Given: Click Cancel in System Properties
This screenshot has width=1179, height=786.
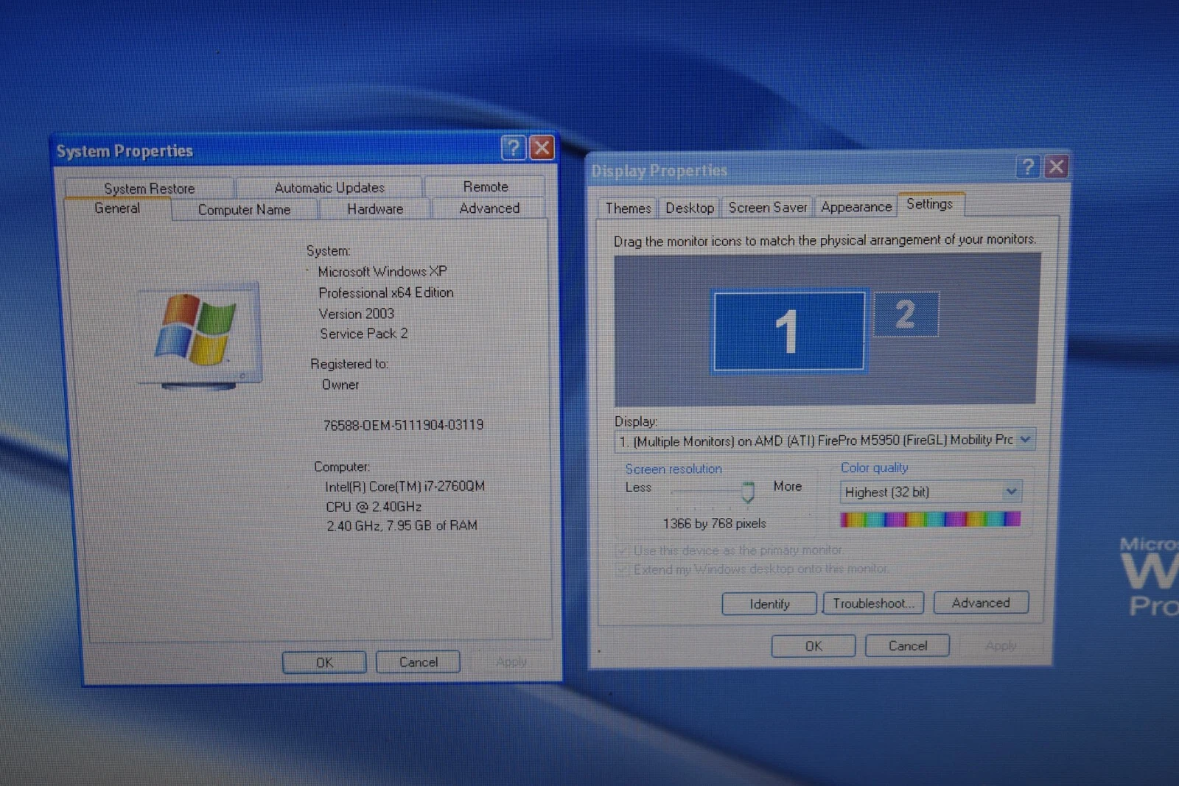Looking at the screenshot, I should coord(419,662).
